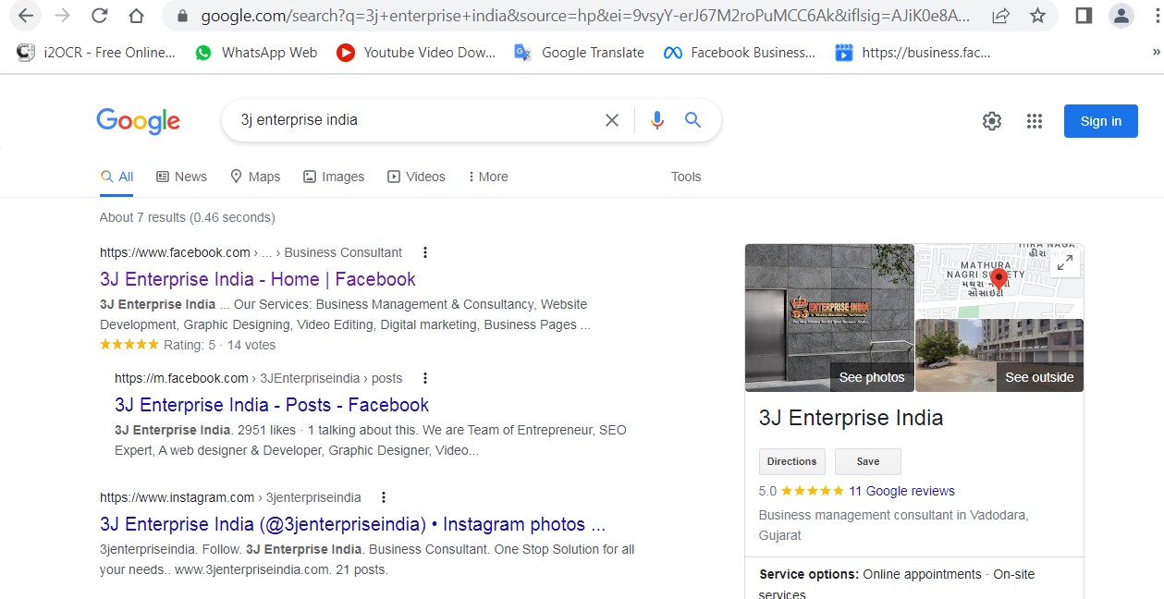Open the 11 Google reviews link
The width and height of the screenshot is (1164, 599).
click(x=901, y=491)
